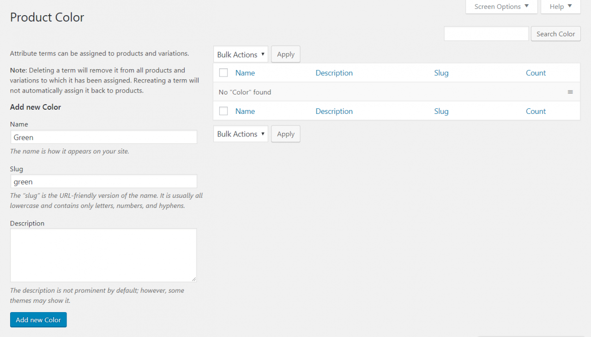Click inside the Description text area
The image size is (591, 337).
103,255
